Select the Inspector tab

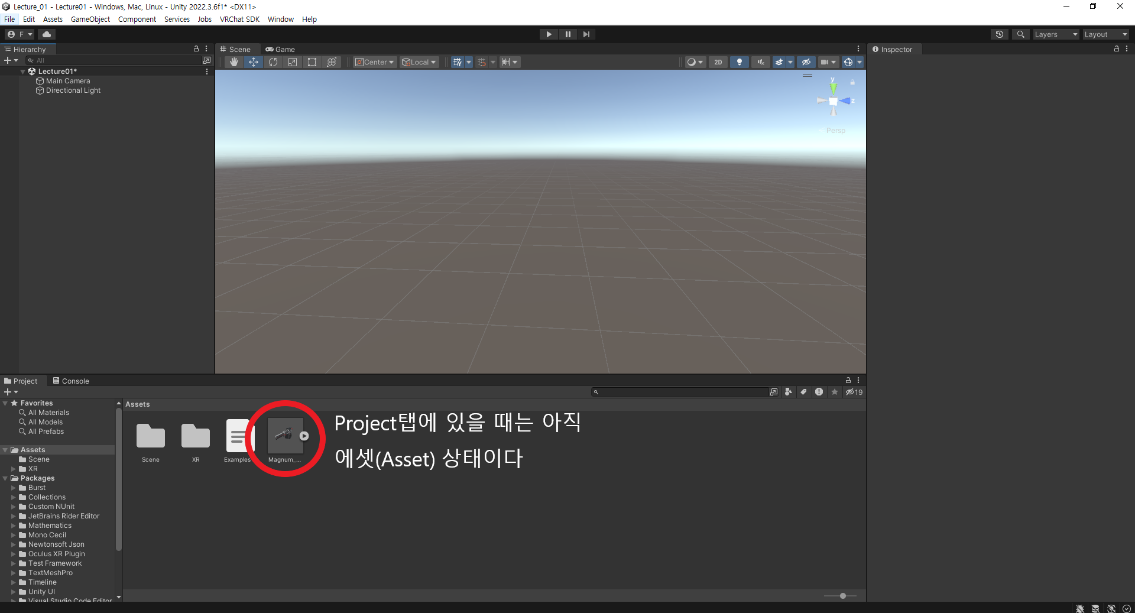(893, 50)
